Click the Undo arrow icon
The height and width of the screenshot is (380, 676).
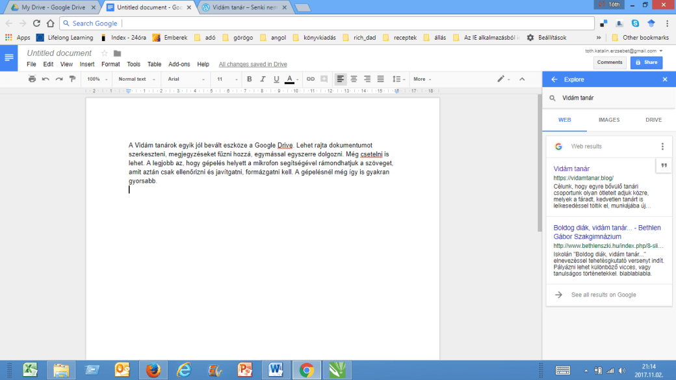coord(45,79)
